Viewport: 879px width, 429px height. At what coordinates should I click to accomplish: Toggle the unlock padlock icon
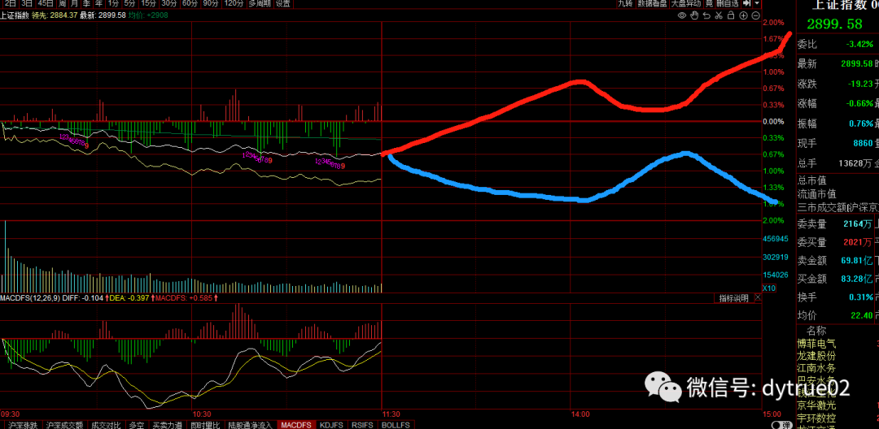[x=730, y=15]
